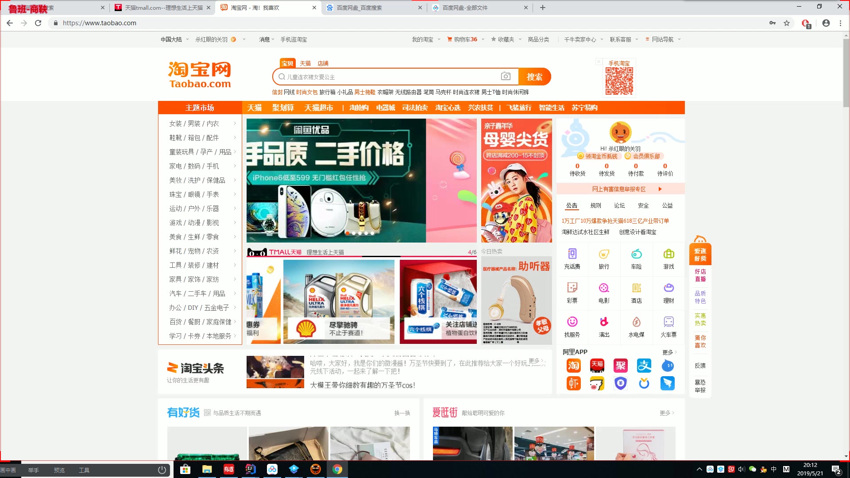The height and width of the screenshot is (478, 850).
Task: Open the 网上有害信息举报专区 banner link
Action: click(620, 189)
